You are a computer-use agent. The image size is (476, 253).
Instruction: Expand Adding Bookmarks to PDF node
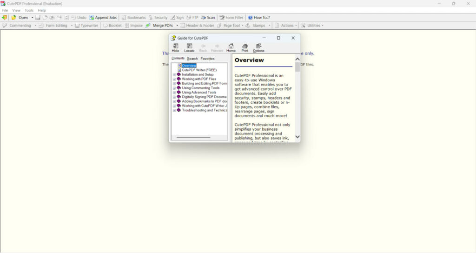click(174, 101)
